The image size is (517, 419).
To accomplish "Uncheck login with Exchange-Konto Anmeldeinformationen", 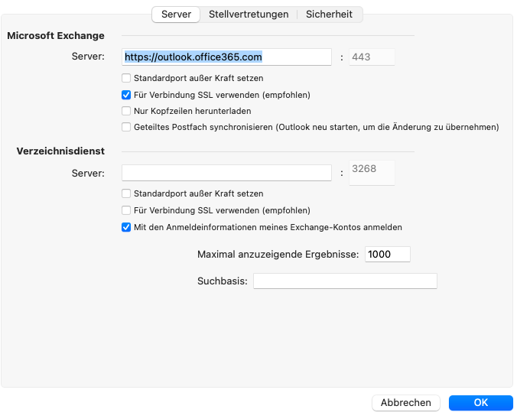I will click(126, 227).
